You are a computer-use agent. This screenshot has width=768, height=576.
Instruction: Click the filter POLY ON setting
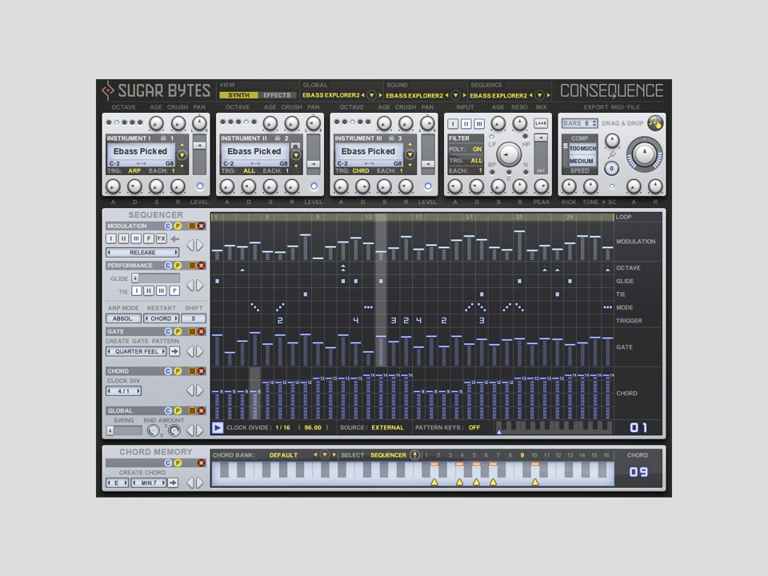(477, 149)
